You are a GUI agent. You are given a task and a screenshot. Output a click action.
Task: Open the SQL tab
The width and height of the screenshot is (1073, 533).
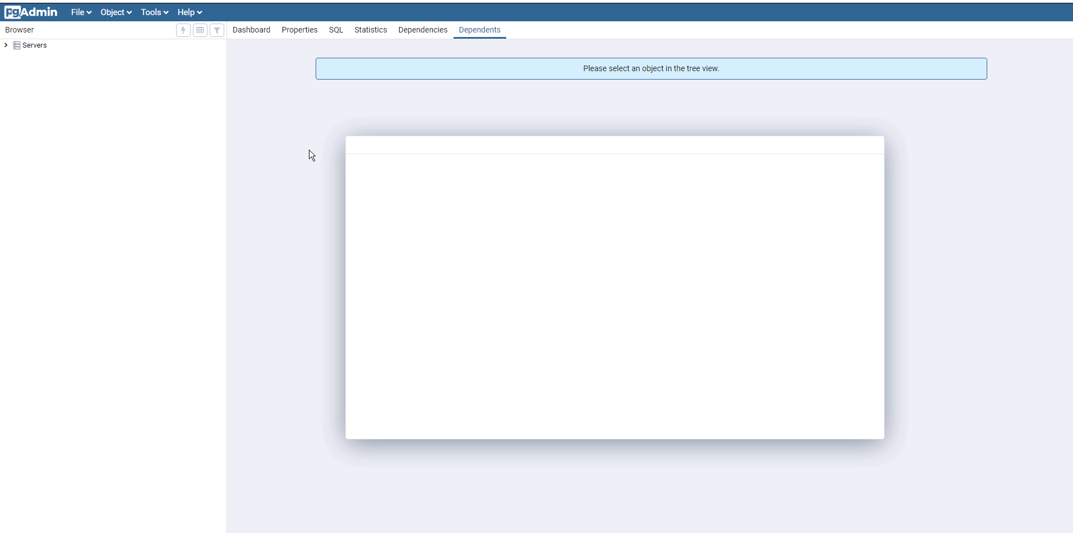tap(336, 30)
